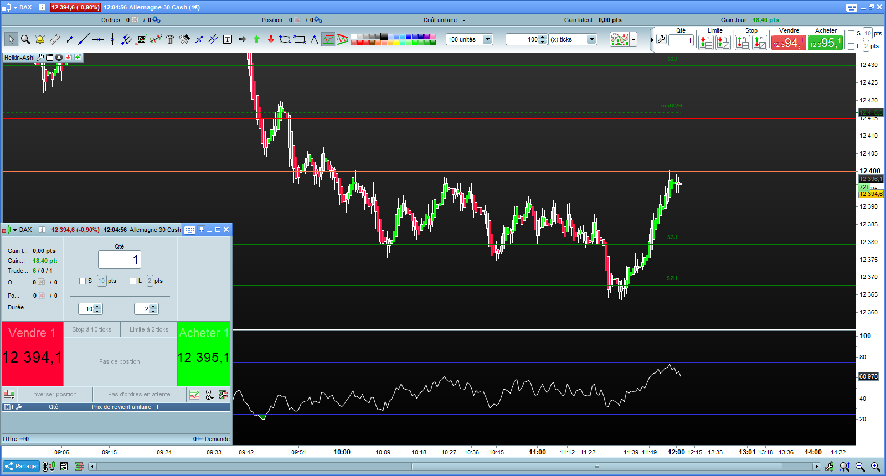
Task: Expand the indicators button dropdown arrow
Action: tap(633, 39)
